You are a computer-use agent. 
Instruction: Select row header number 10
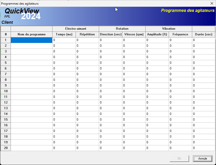[x=6, y=91]
